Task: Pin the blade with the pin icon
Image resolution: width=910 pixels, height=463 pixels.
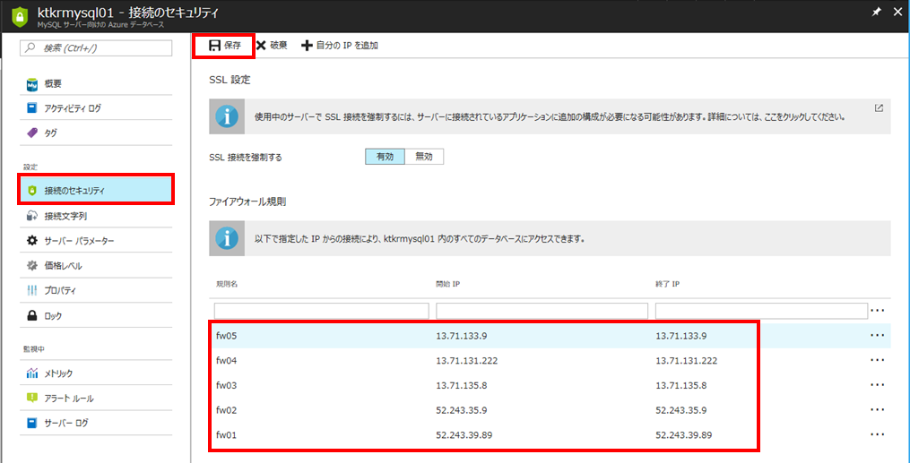Action: tap(877, 13)
